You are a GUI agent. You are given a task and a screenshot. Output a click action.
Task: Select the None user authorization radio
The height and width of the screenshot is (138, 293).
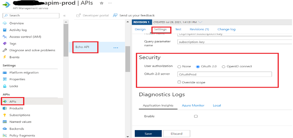click(x=179, y=66)
